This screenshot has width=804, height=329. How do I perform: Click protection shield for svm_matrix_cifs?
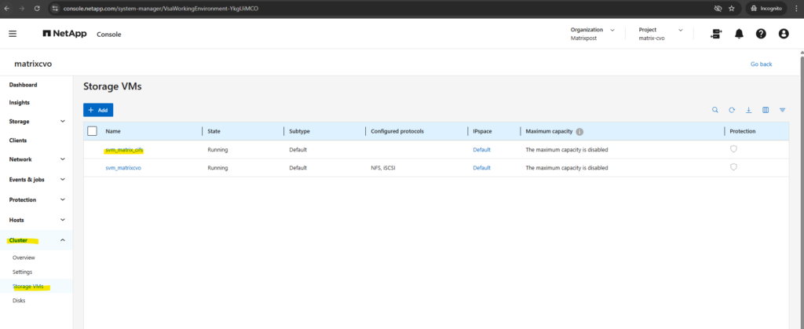(x=733, y=149)
